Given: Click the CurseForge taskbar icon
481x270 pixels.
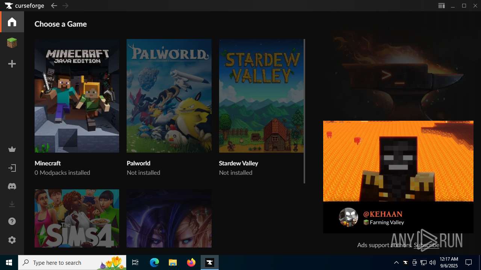Looking at the screenshot, I should click(x=209, y=262).
